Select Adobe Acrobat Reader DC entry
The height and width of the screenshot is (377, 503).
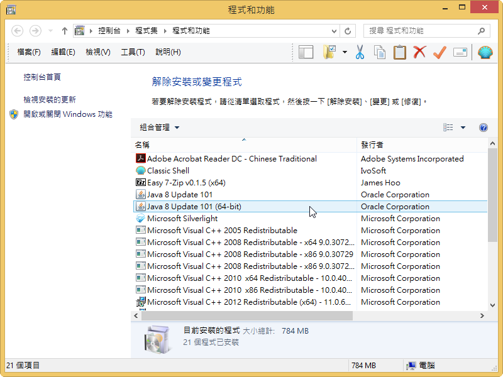(310, 159)
